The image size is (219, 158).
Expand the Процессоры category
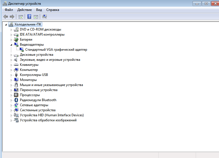(x=11, y=95)
